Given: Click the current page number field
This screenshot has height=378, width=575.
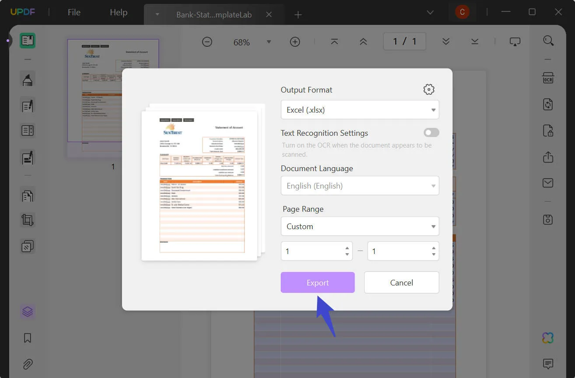Looking at the screenshot, I should click(405, 41).
